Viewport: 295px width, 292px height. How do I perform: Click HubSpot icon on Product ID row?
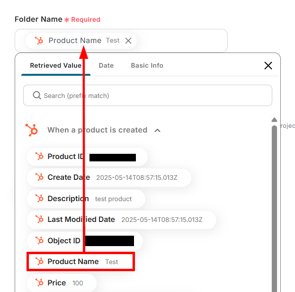point(39,157)
